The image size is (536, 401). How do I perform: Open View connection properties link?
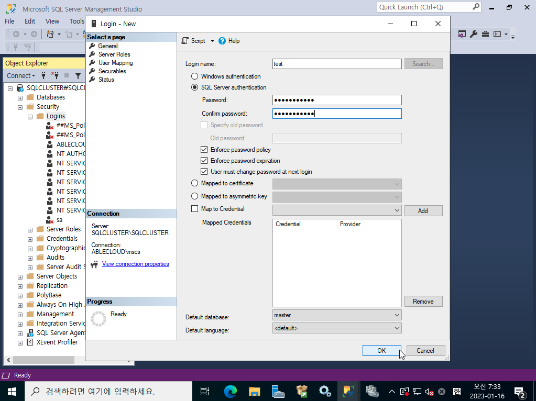[x=135, y=264]
